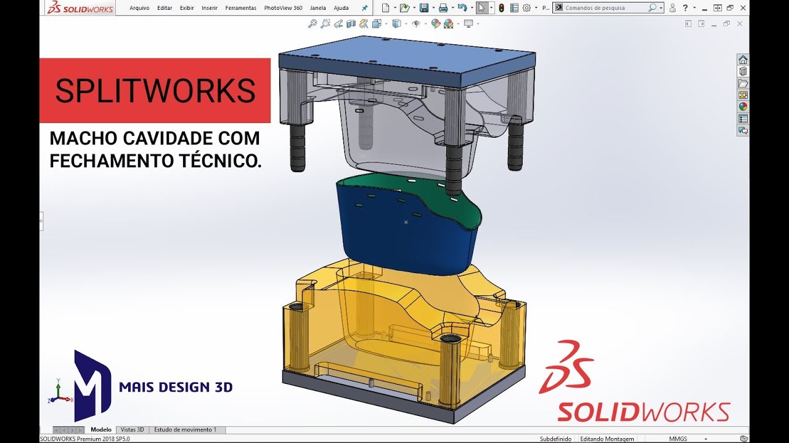The height and width of the screenshot is (443, 789).
Task: Click Rebuild traffic light icon
Action: [x=501, y=7]
